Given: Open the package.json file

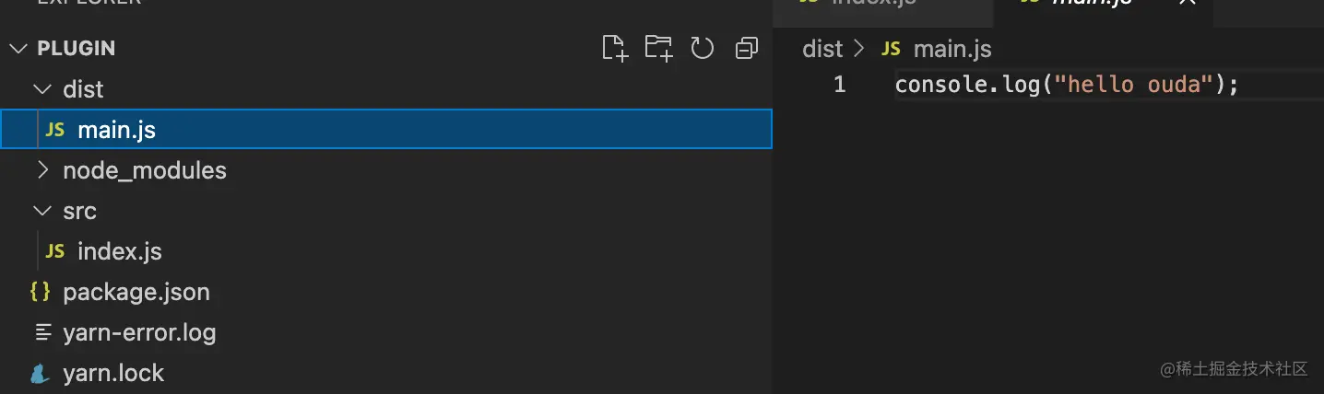Looking at the screenshot, I should pos(136,292).
